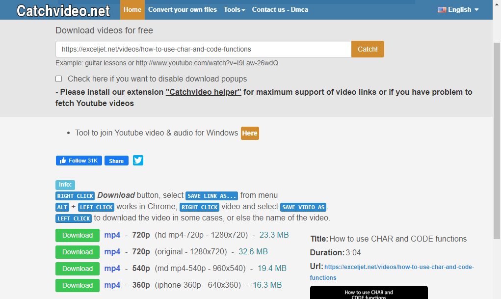Check the disable download popups checkbox
Viewport: 501px width, 299px height.
(59, 79)
